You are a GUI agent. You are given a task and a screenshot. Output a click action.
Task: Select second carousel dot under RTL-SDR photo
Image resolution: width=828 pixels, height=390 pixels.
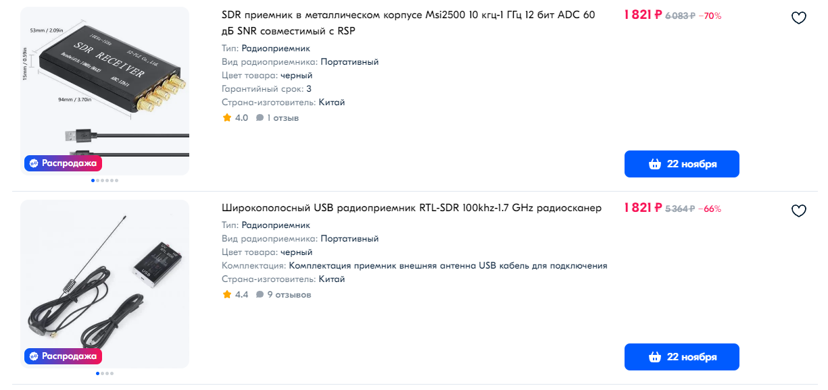pyautogui.click(x=103, y=373)
